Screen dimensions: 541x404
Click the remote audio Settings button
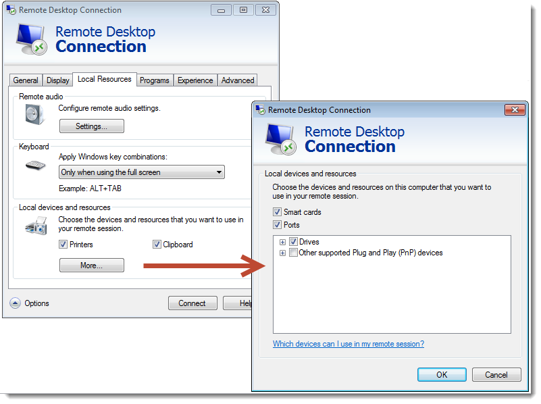(x=91, y=126)
